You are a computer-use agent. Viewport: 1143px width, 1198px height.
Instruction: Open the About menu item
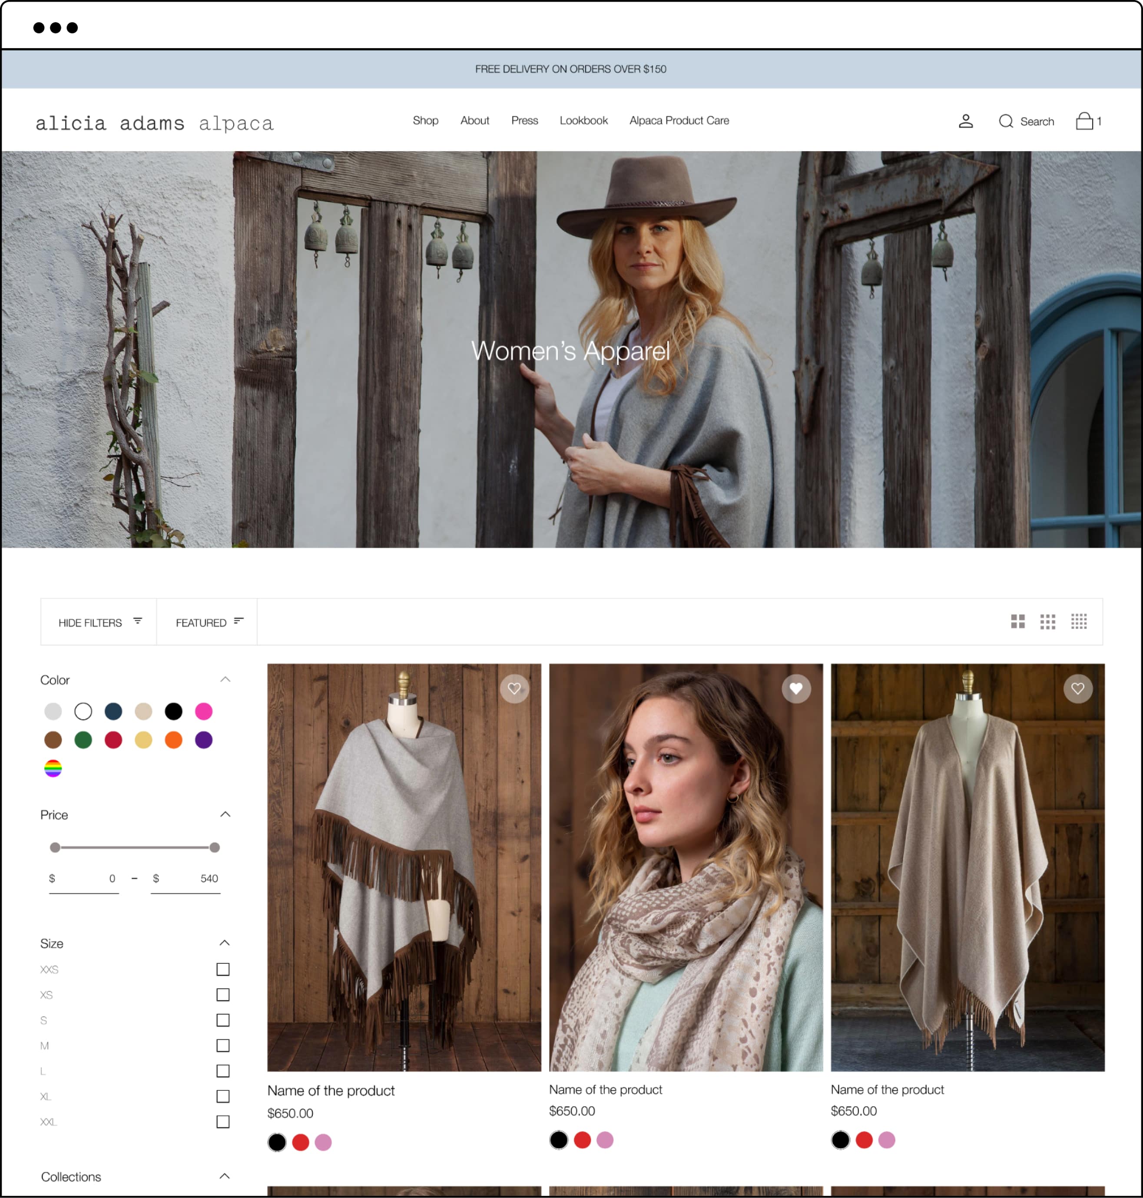pyautogui.click(x=475, y=121)
